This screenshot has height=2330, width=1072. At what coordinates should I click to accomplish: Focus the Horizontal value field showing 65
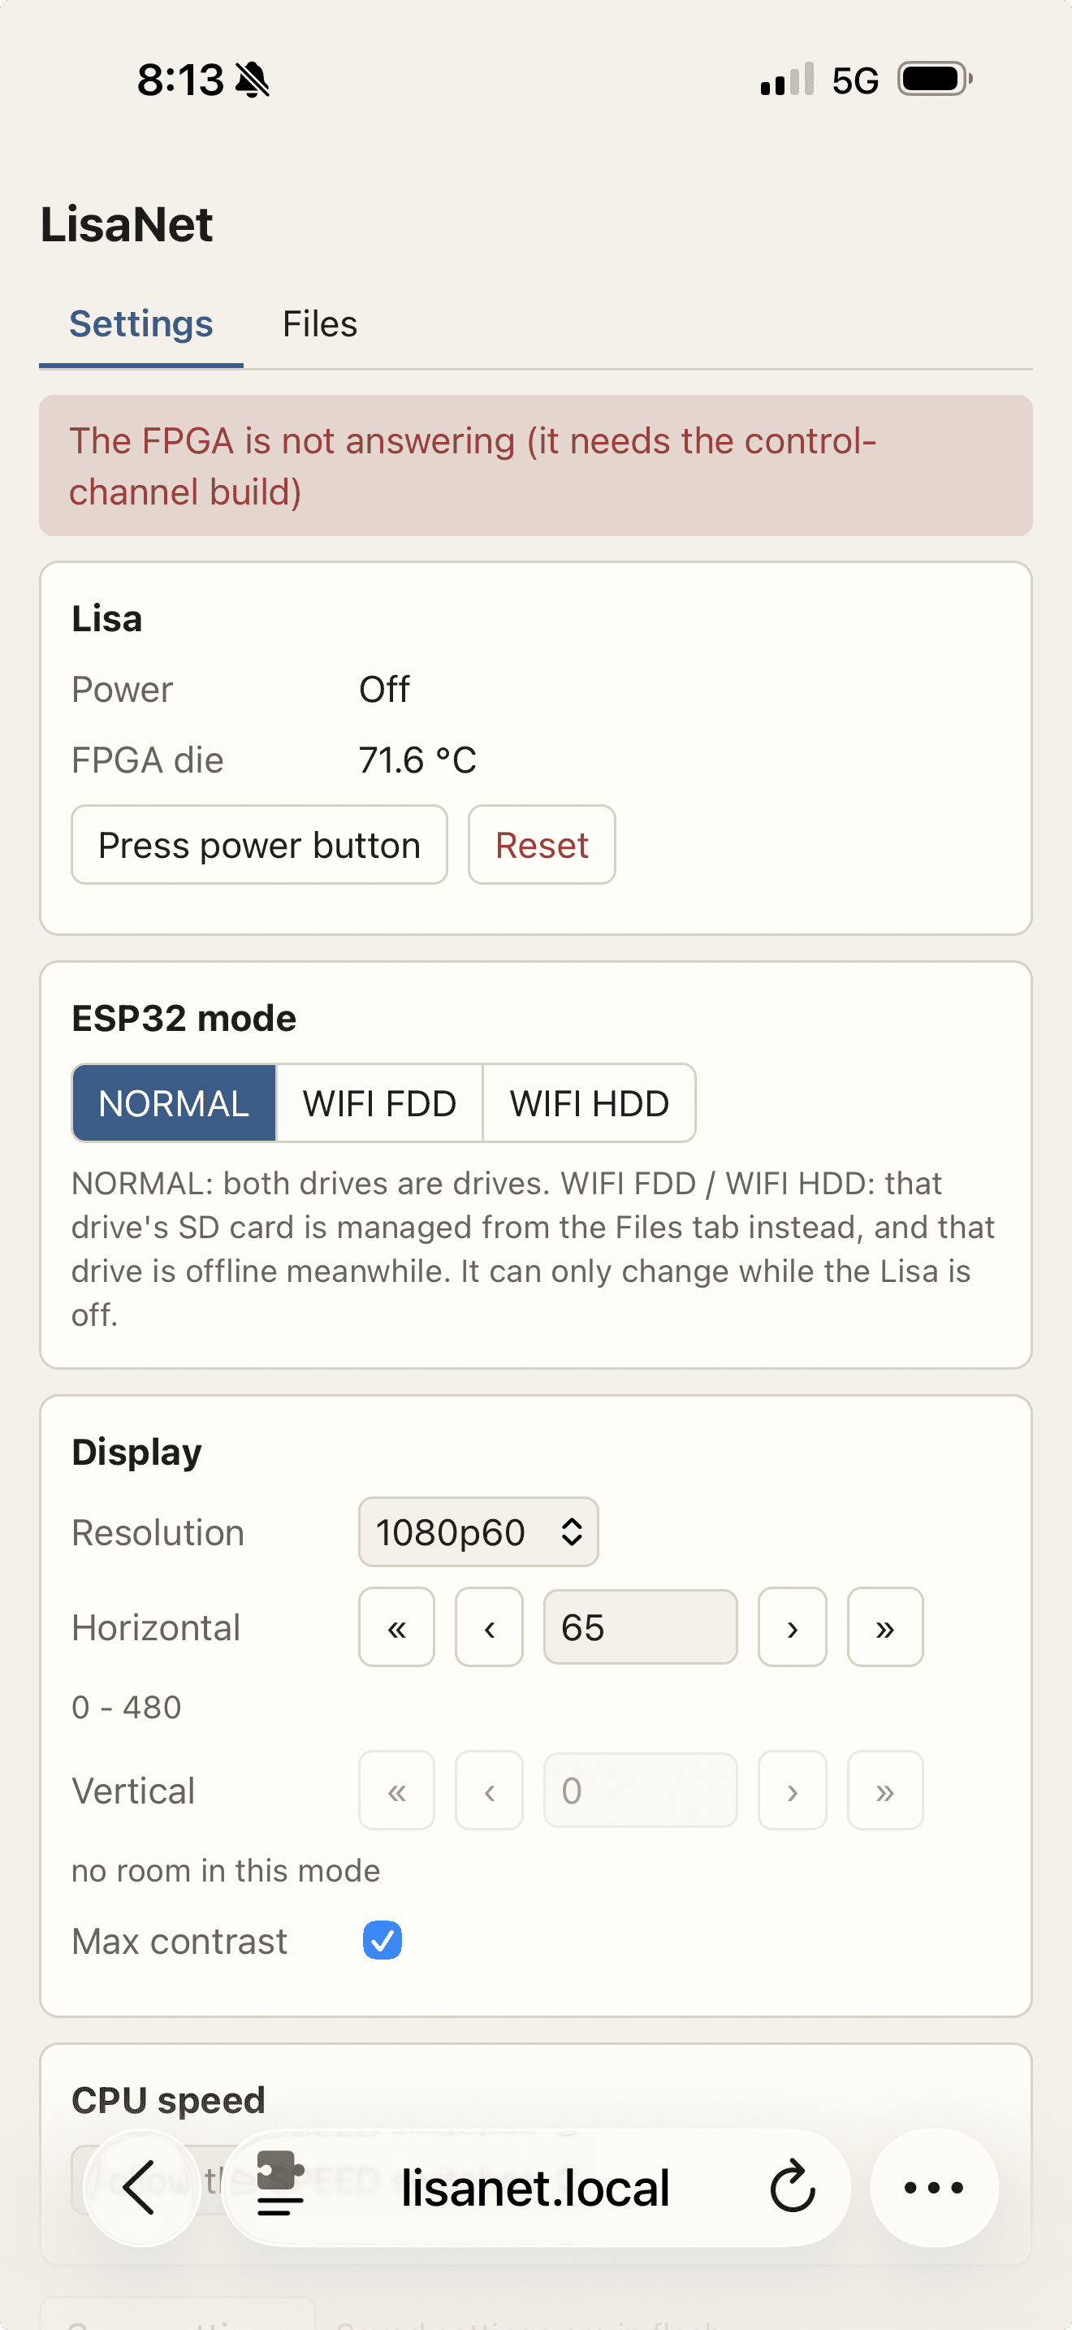click(x=640, y=1627)
